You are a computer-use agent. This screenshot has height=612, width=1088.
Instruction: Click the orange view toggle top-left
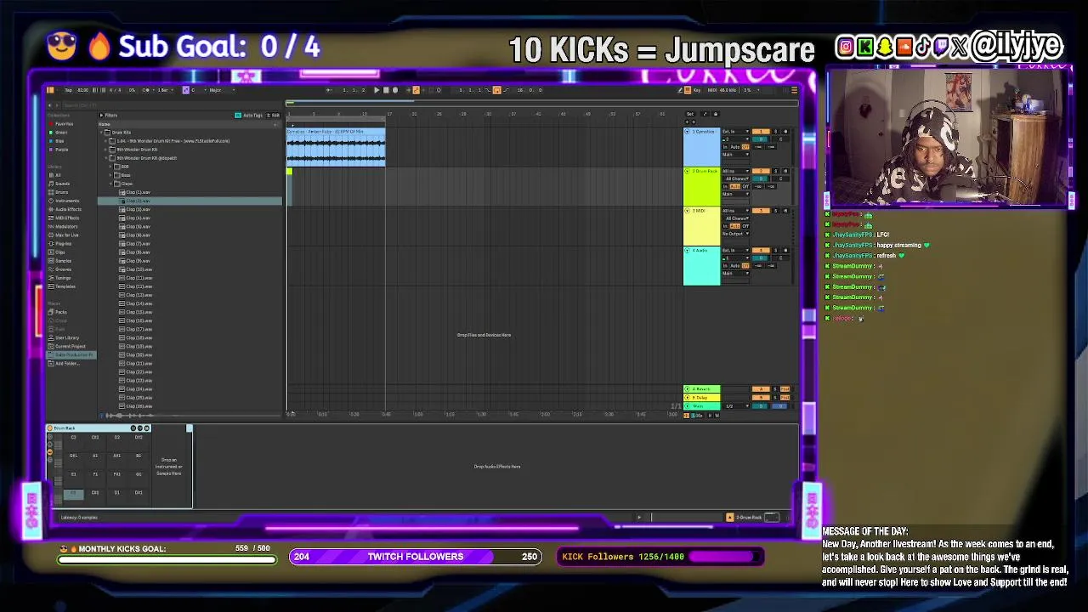[x=50, y=90]
